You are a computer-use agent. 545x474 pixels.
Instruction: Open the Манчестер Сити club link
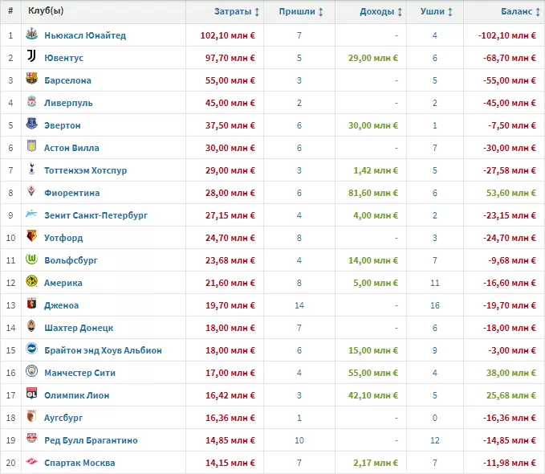80,373
